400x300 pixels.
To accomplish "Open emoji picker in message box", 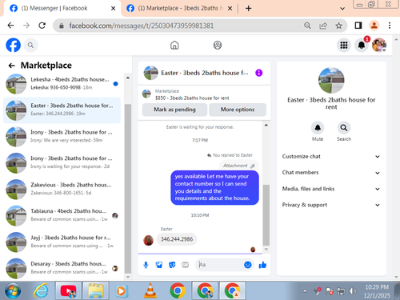I will pos(248,265).
